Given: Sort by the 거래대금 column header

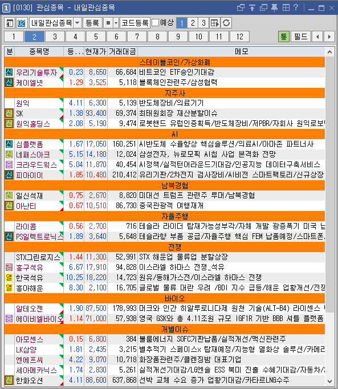Looking at the screenshot, I should coord(123,51).
